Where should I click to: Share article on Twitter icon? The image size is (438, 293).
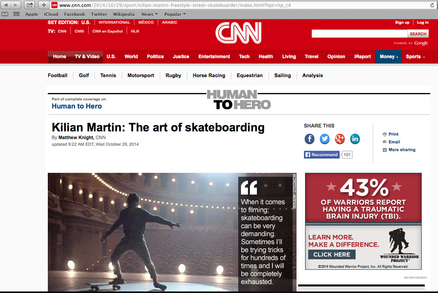(x=325, y=139)
